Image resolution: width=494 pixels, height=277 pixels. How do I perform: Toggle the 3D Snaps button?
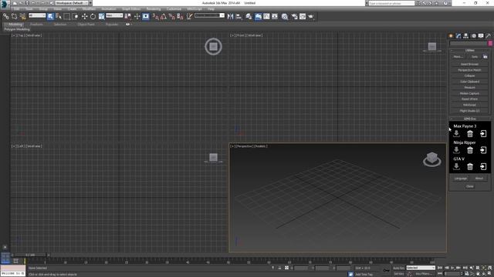tap(156, 16)
